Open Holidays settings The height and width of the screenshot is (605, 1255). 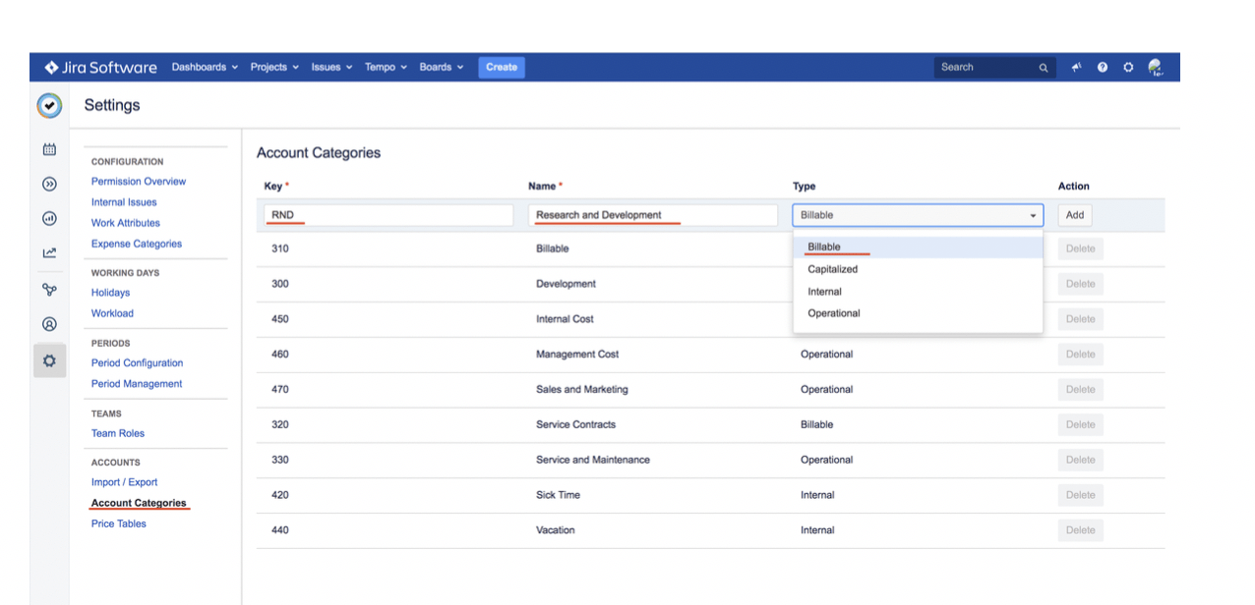coord(110,293)
